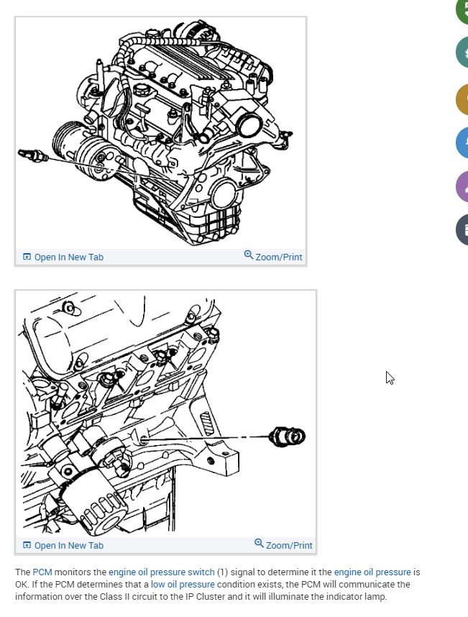Screen dimensions: 468x617
Task: Click Zoom/Print under the oil filter close-up diagram
Action: 283,545
